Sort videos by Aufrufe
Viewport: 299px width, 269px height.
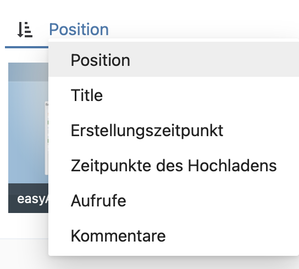(174, 200)
